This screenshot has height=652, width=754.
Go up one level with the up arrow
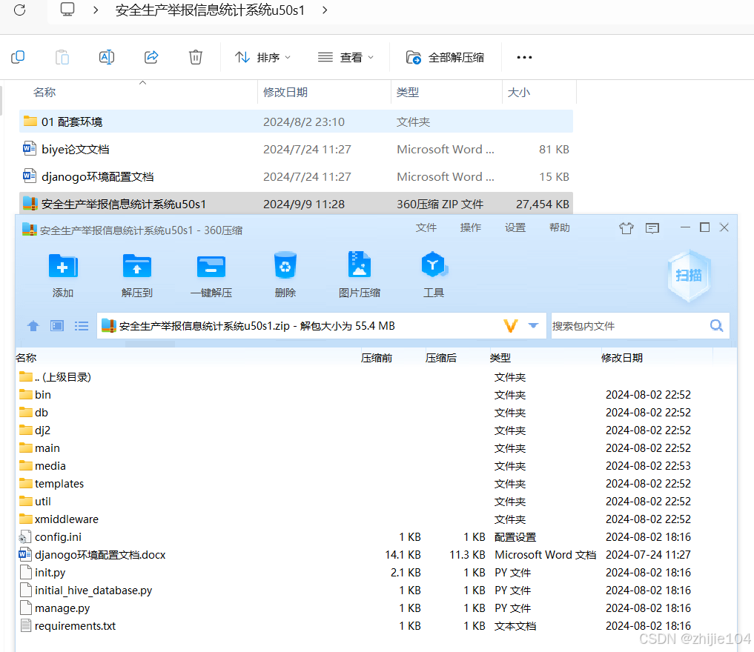(x=33, y=326)
